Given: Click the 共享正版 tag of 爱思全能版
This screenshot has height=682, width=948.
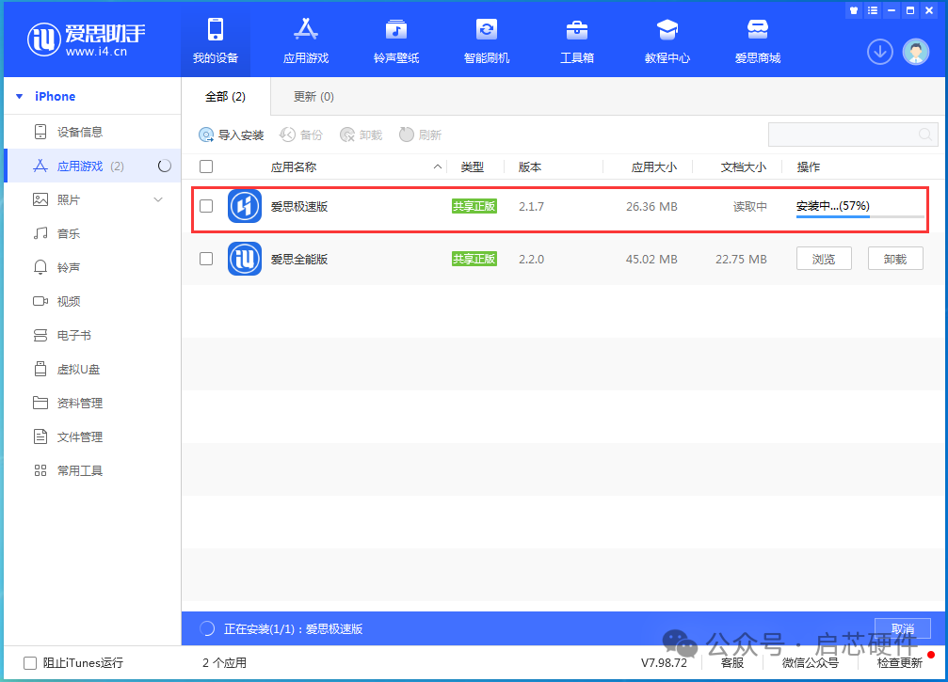Looking at the screenshot, I should coord(474,259).
